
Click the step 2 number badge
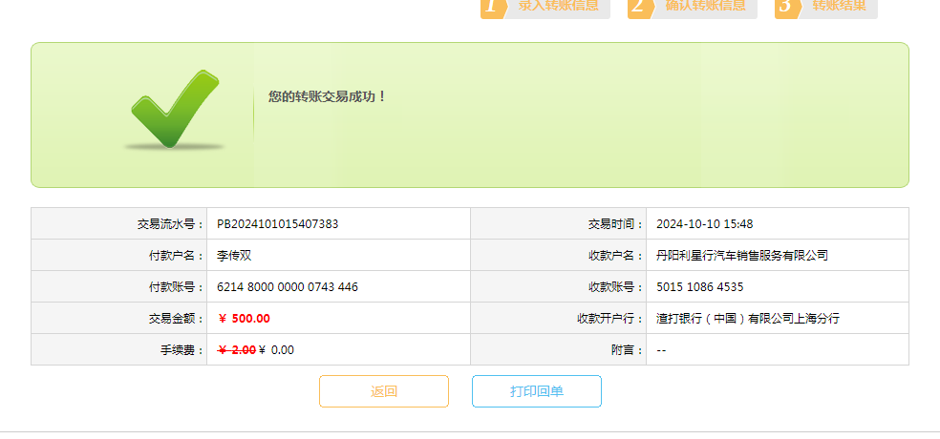click(639, 6)
